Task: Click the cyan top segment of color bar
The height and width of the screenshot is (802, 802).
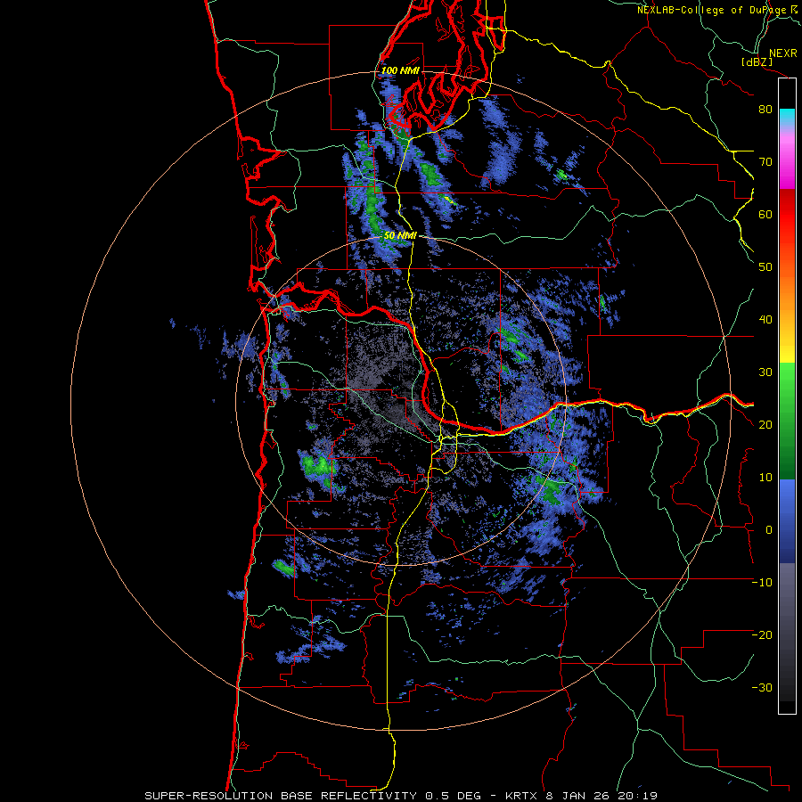Action: (x=787, y=117)
